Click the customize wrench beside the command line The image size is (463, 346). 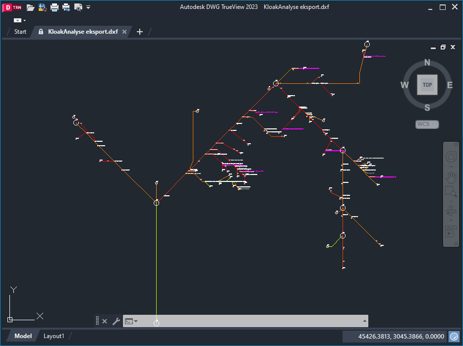tap(116, 321)
